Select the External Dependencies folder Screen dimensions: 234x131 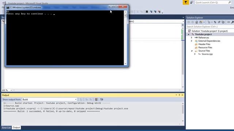coord(209,41)
